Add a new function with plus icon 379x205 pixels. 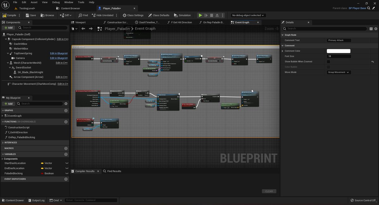click(66, 121)
